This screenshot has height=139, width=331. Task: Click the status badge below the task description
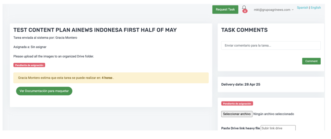pos(29,65)
